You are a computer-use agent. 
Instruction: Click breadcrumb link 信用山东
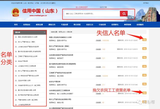point(62,32)
